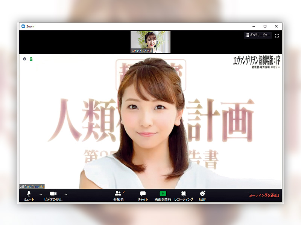This screenshot has width=301, height=225.
Task: Click the green encryption lock icon
Action: [x=31, y=59]
